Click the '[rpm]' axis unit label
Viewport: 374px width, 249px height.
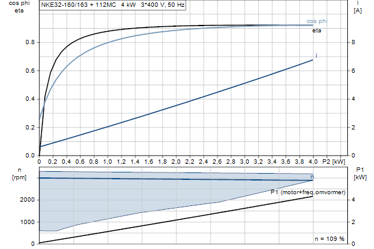coord(19,177)
